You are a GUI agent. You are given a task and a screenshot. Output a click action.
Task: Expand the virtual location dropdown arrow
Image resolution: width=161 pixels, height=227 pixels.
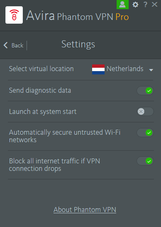click(x=151, y=70)
